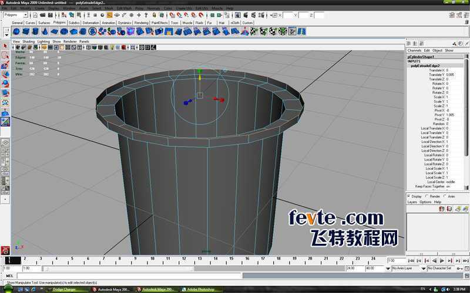Click the IPR render clapper icon

(254, 15)
